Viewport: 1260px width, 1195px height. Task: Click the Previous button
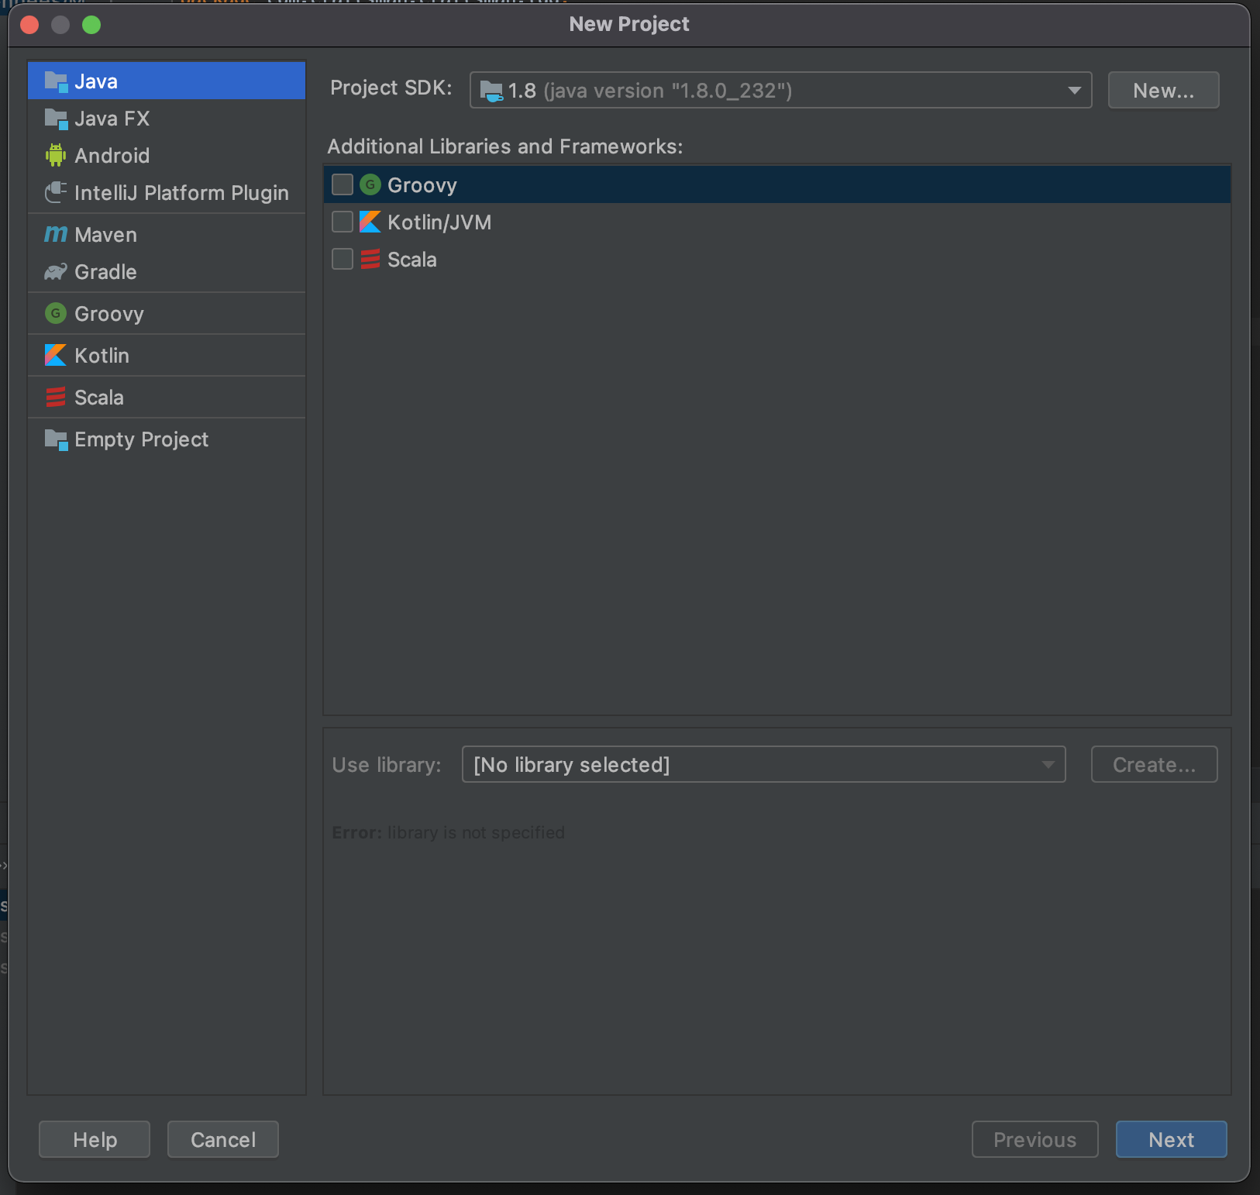click(1035, 1139)
